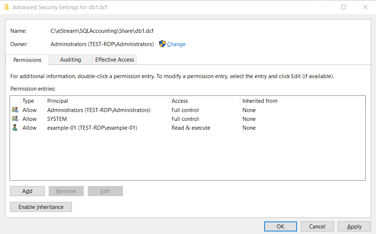376x234 pixels.
Task: Open the Effective Access tab
Action: point(114,60)
